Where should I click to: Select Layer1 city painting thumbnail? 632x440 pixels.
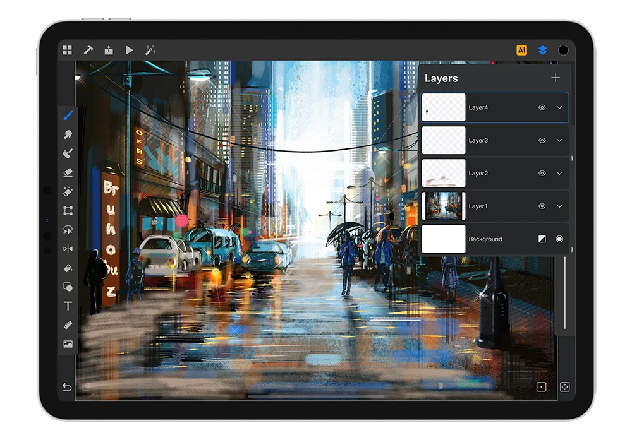pyautogui.click(x=444, y=206)
